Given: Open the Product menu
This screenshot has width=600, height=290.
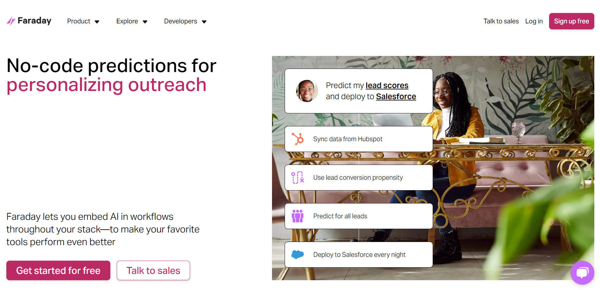Looking at the screenshot, I should point(79,21).
